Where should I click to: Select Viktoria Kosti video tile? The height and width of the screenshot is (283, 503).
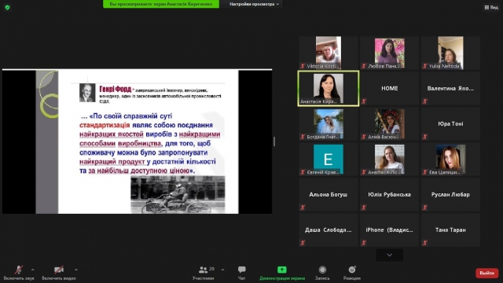click(x=329, y=53)
